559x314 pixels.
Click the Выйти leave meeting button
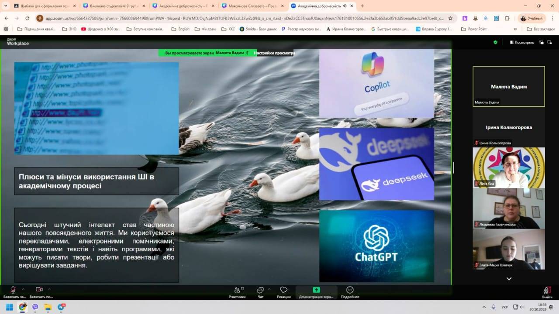click(x=547, y=292)
